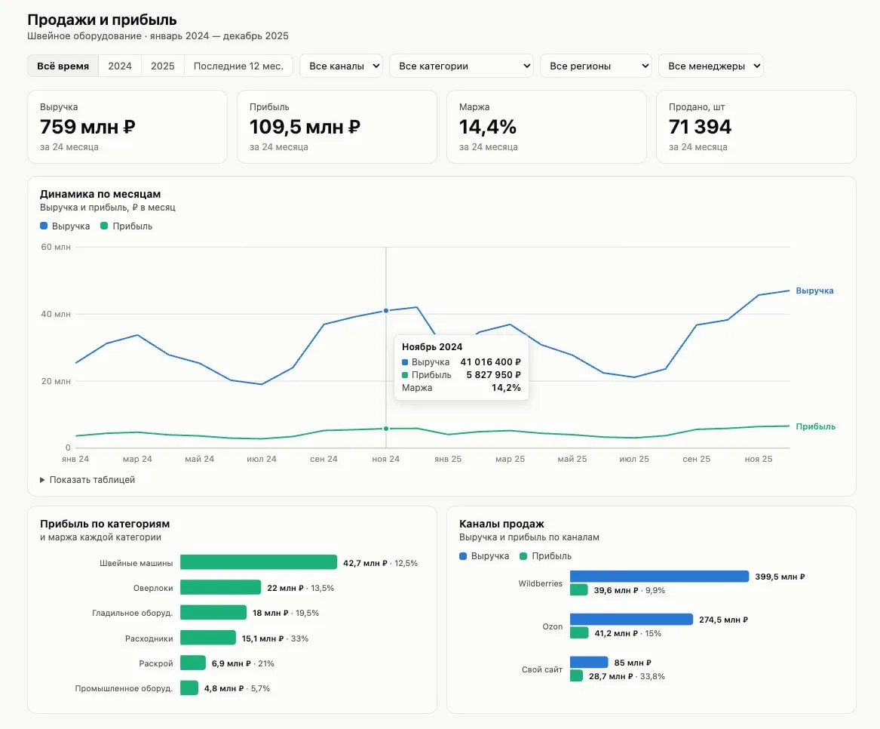Click the "Расходники" profit bar
Screen dimensions: 880x729
point(208,638)
